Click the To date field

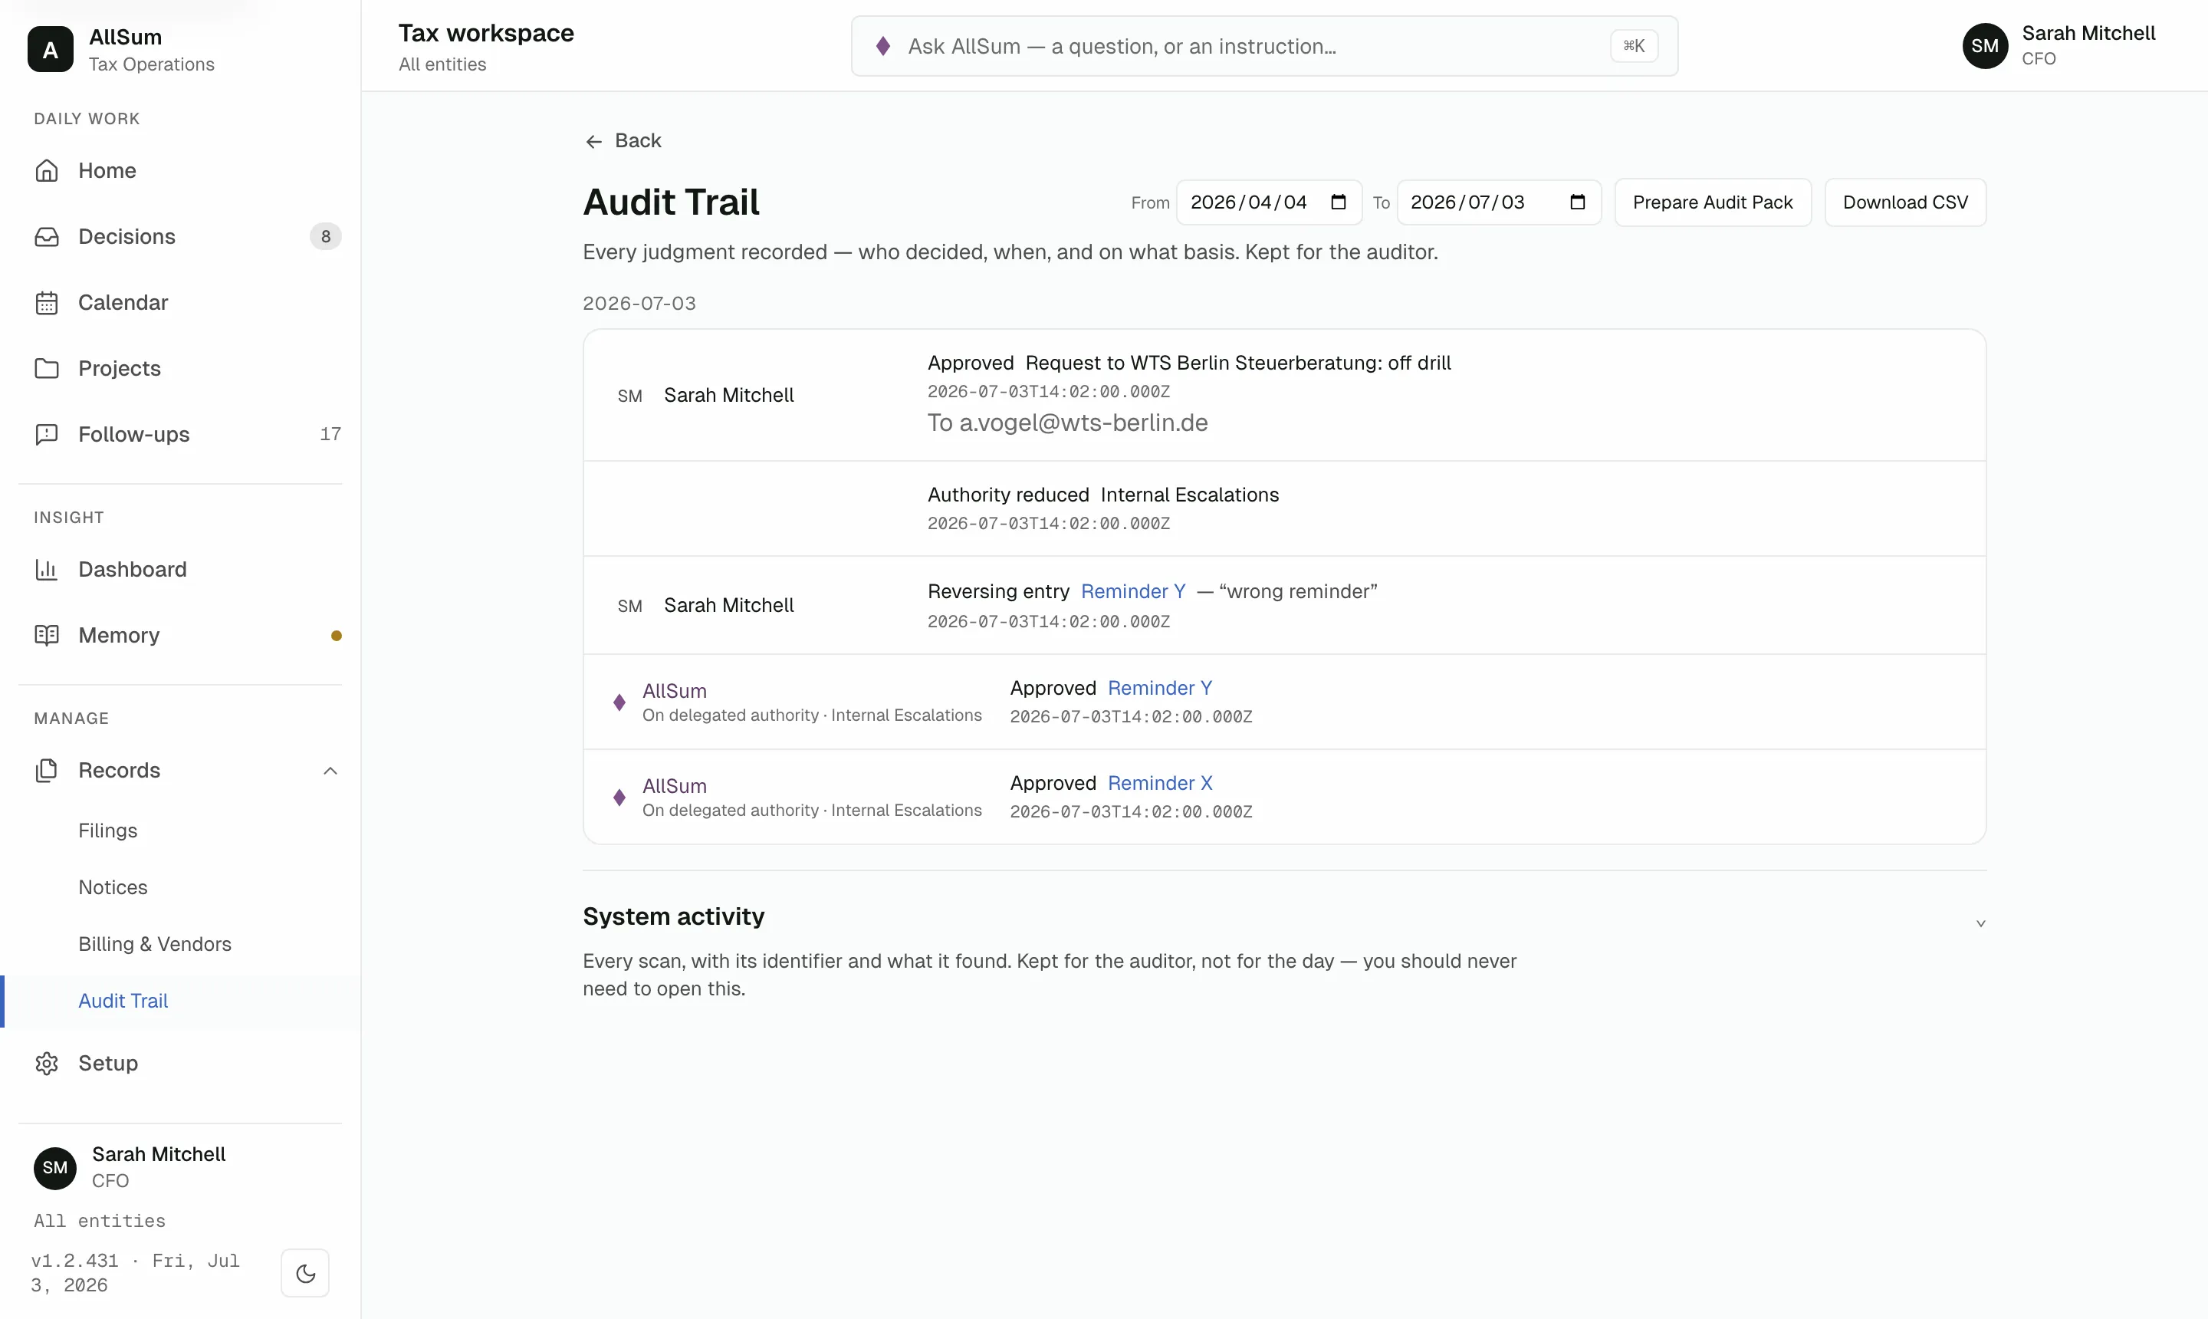coord(1498,202)
